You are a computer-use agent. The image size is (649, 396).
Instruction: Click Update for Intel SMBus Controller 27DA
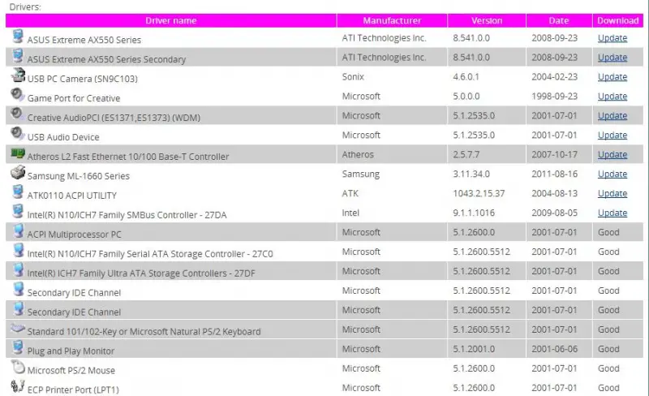click(612, 213)
